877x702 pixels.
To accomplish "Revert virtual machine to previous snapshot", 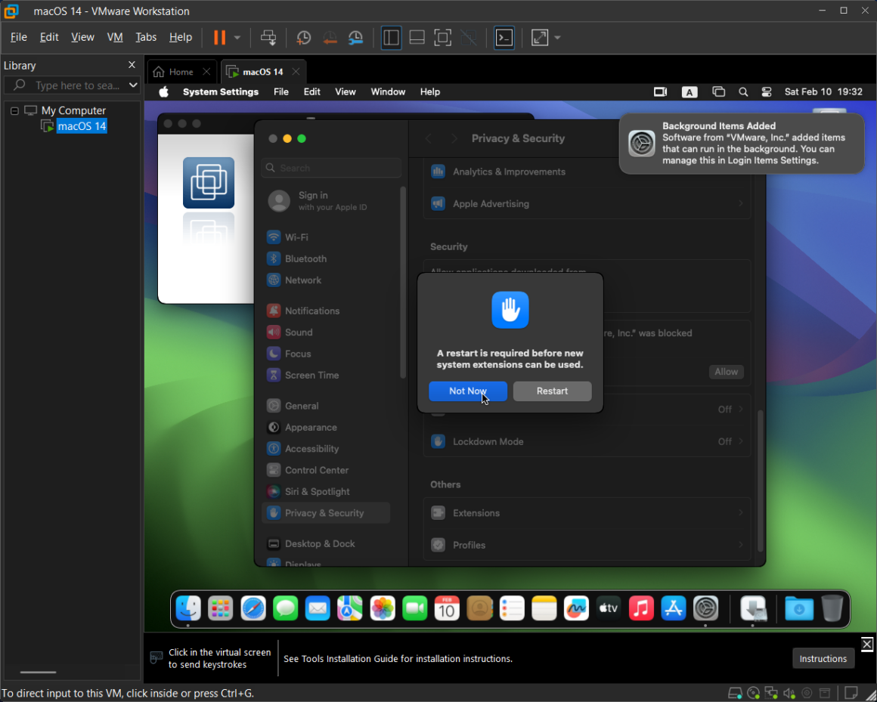I will pyautogui.click(x=330, y=38).
